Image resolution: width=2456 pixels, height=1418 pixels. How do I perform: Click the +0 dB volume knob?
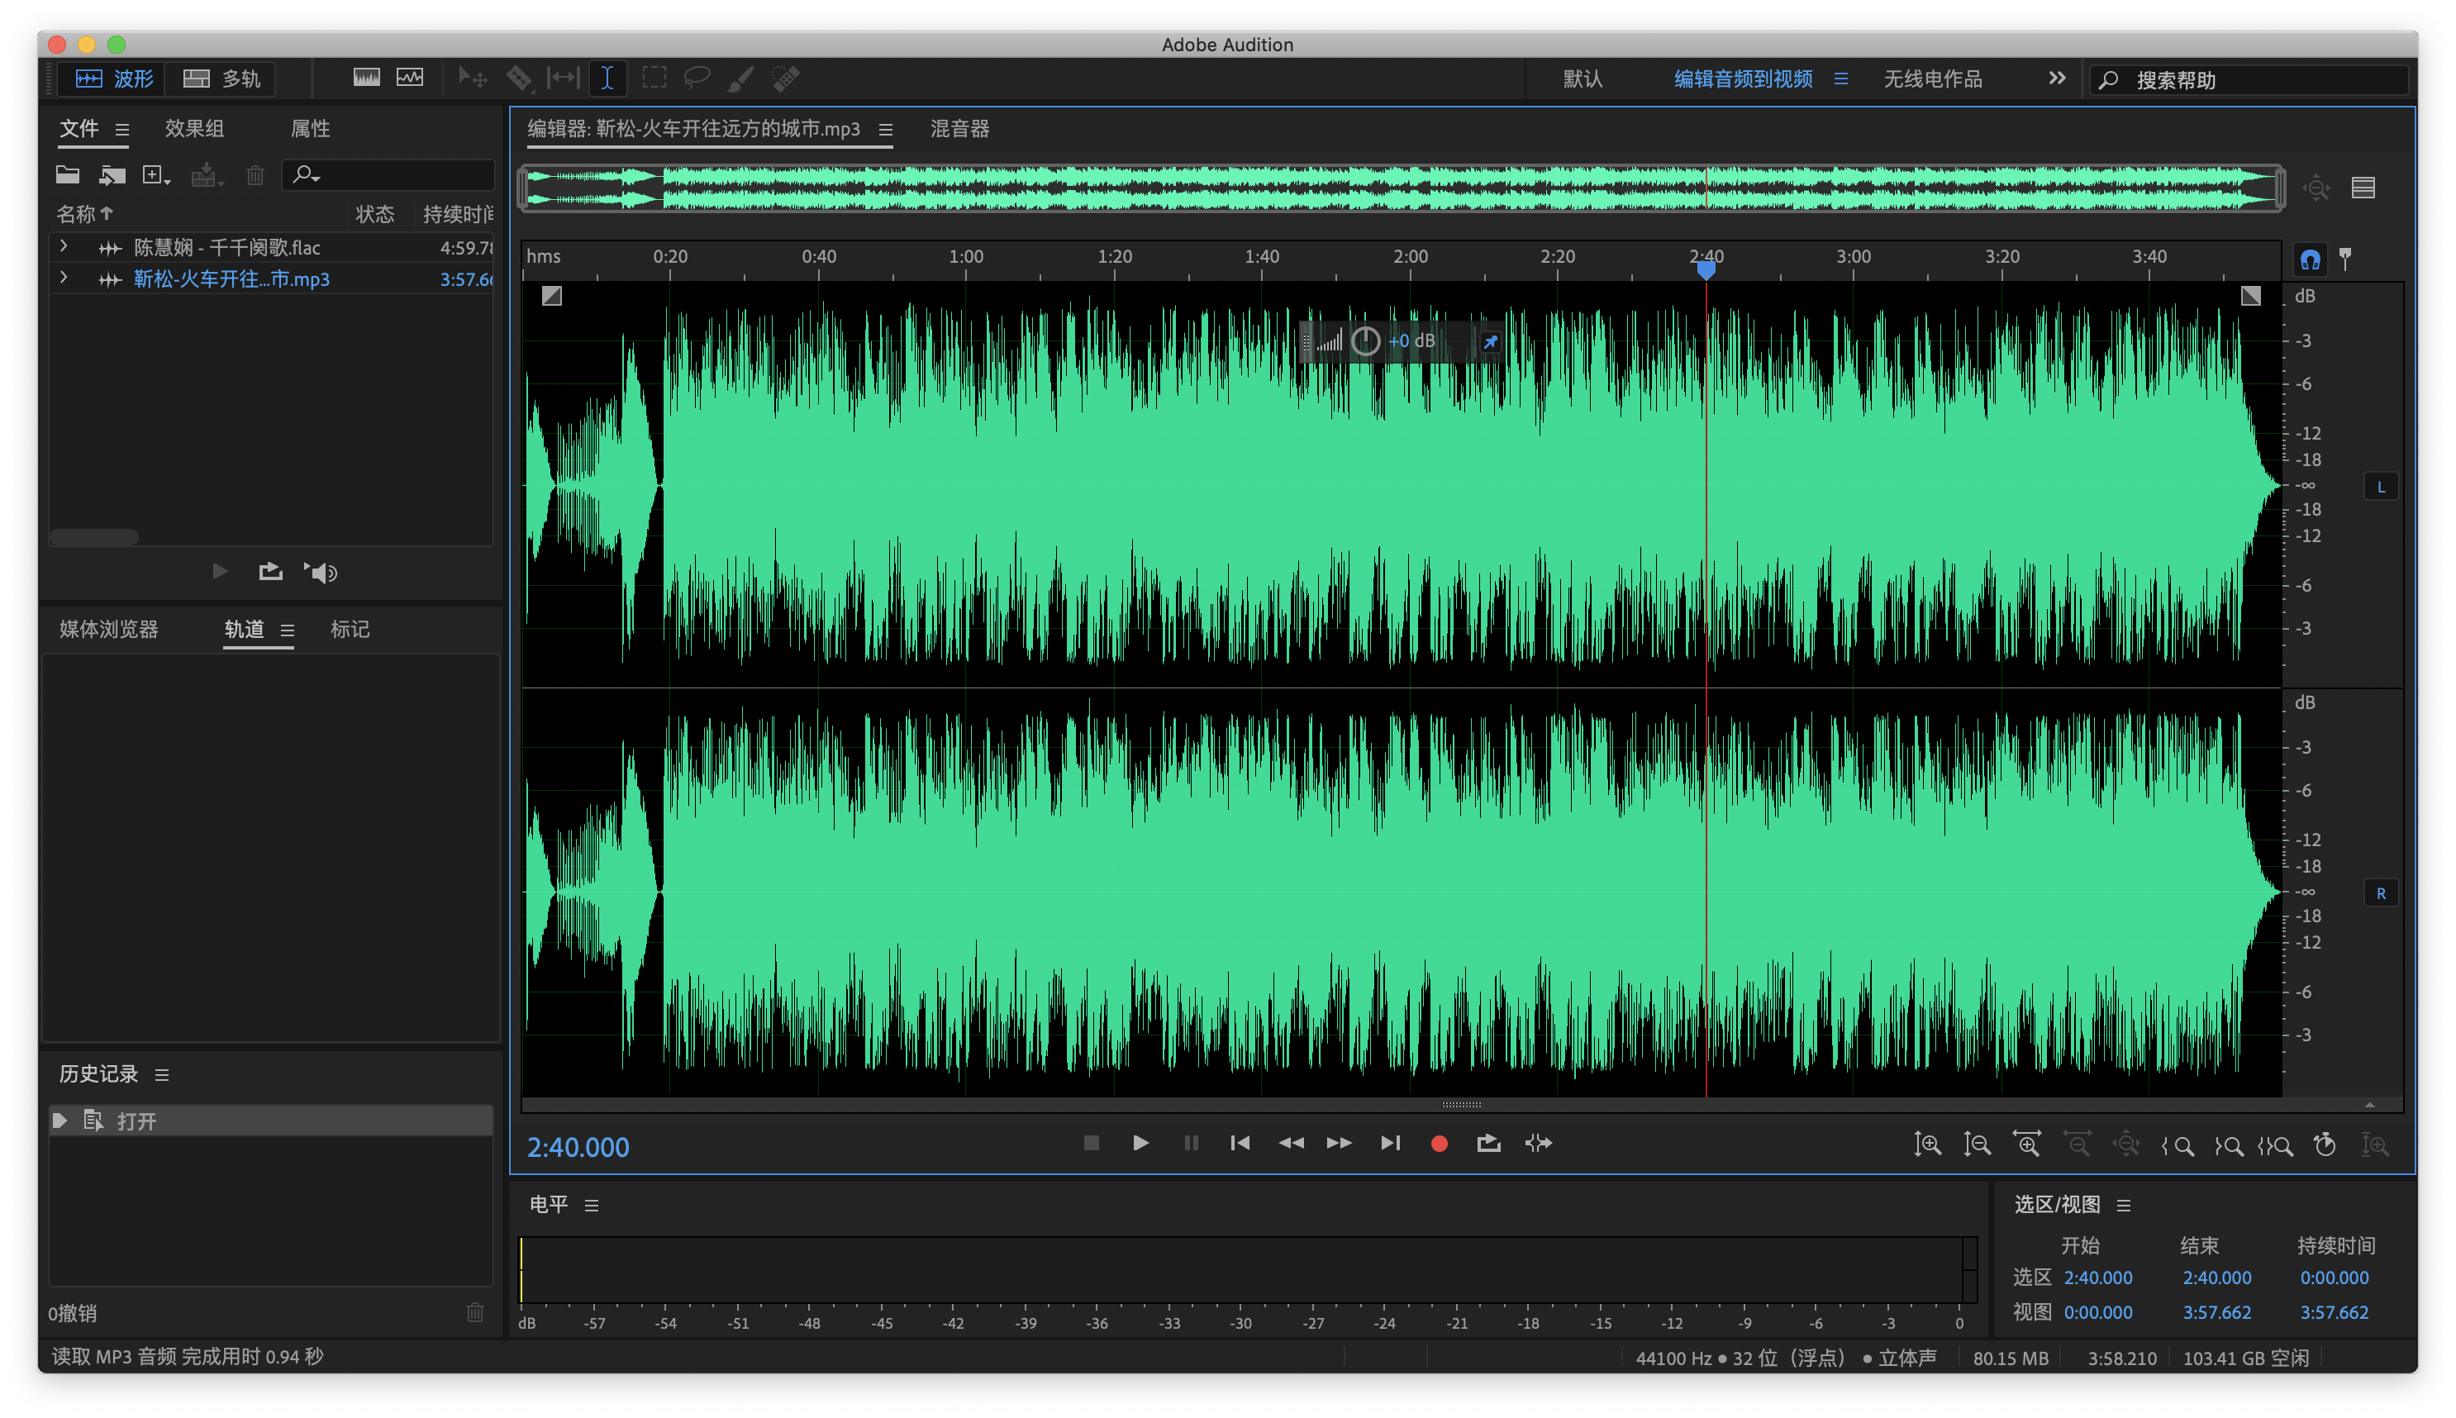pos(1365,340)
